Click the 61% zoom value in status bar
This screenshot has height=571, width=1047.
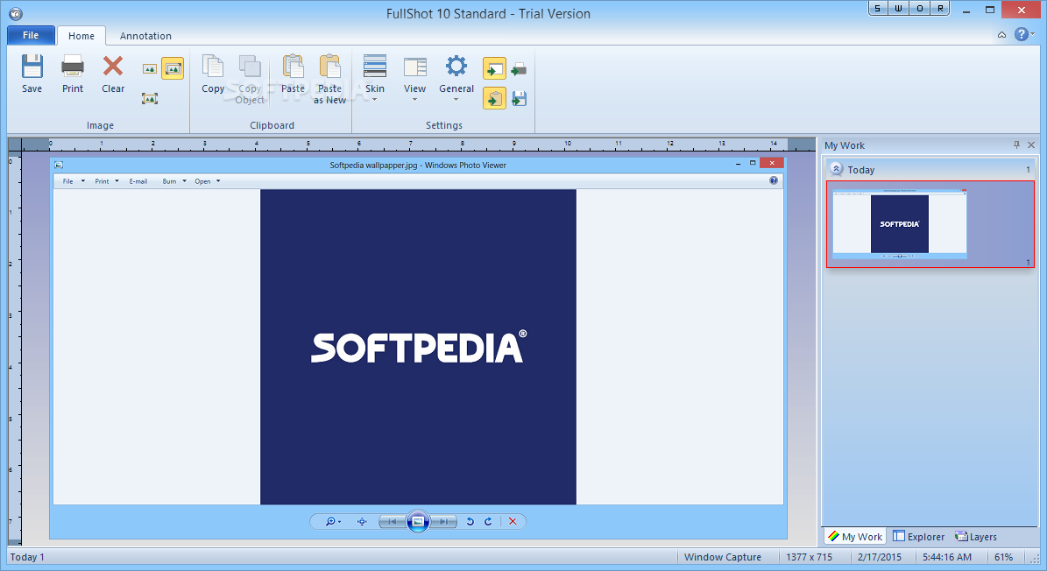[1003, 557]
